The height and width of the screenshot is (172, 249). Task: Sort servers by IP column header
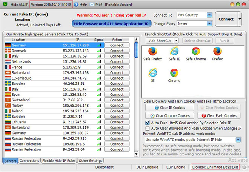point(77,40)
